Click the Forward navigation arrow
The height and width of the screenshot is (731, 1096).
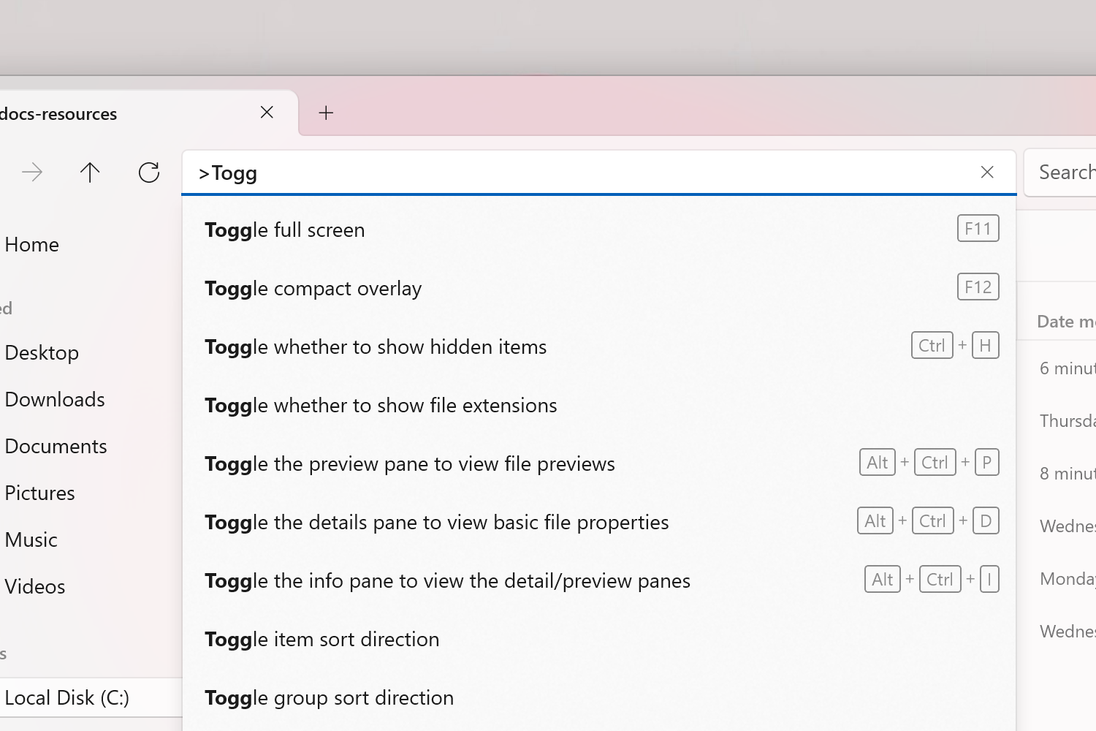coord(32,173)
